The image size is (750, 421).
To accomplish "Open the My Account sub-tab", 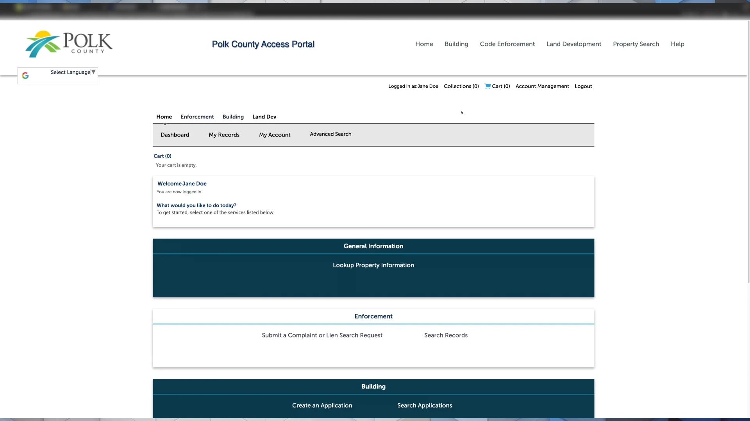I will coord(275,135).
